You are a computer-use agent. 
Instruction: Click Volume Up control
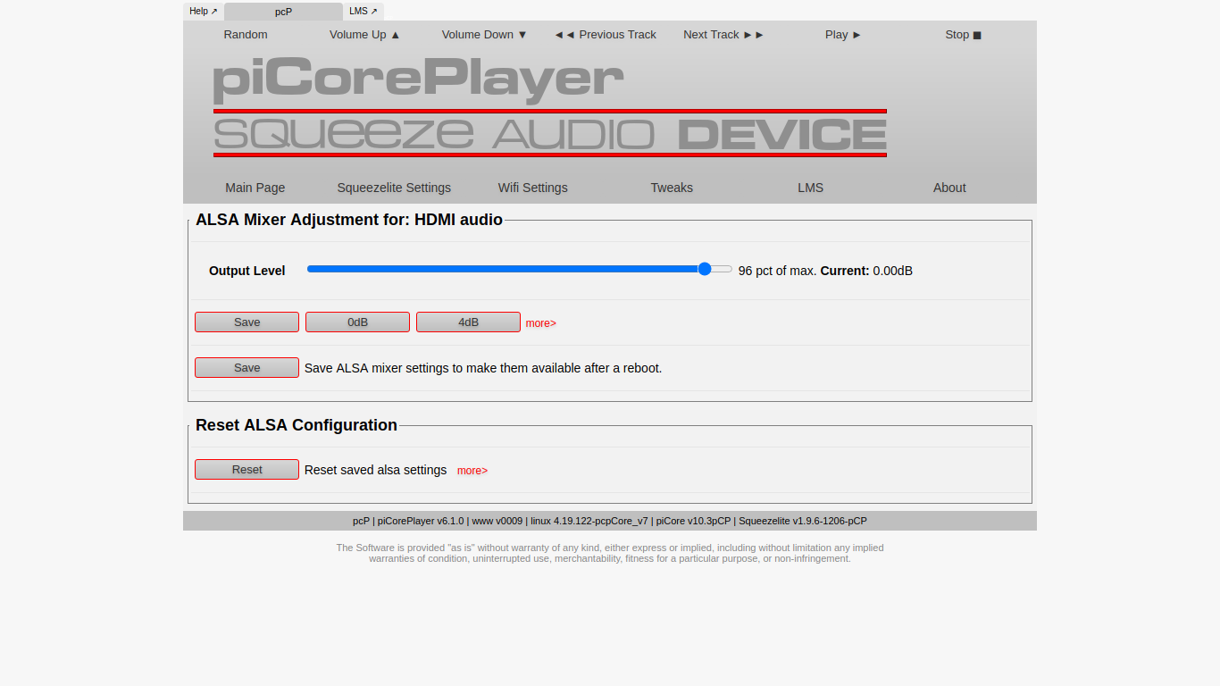pyautogui.click(x=365, y=35)
